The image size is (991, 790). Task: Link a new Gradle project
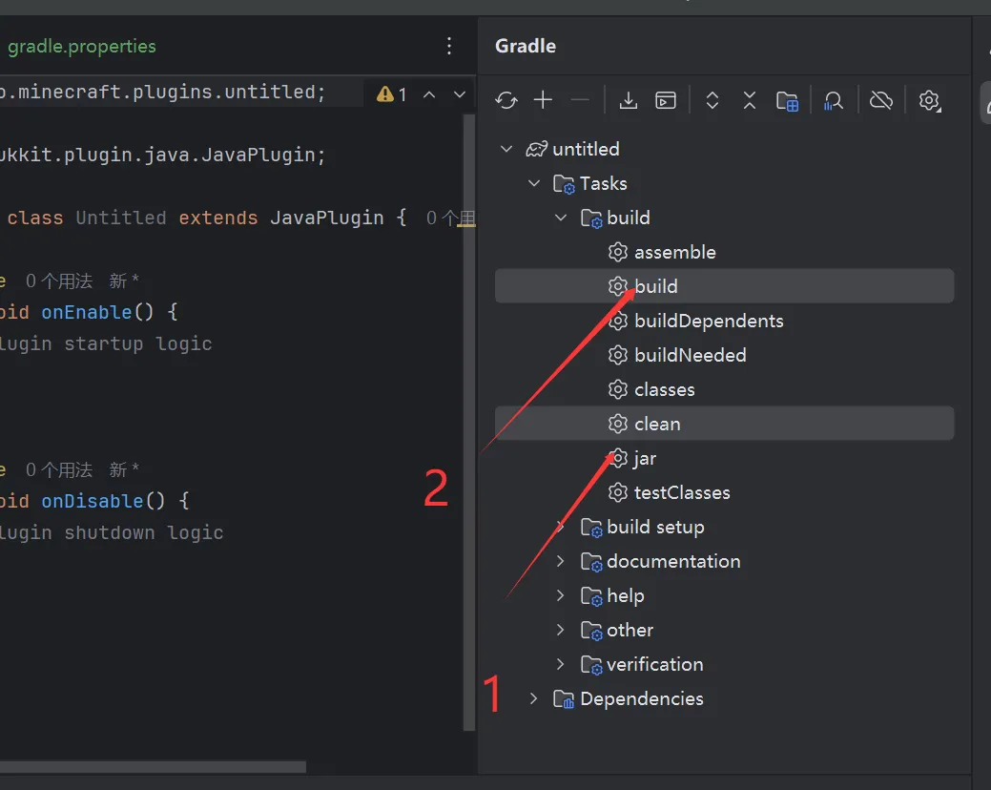(543, 100)
